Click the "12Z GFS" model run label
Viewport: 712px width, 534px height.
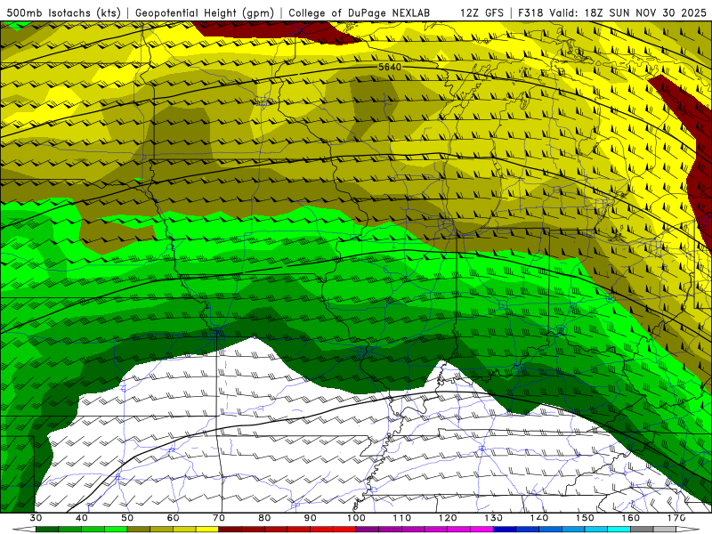pos(481,12)
